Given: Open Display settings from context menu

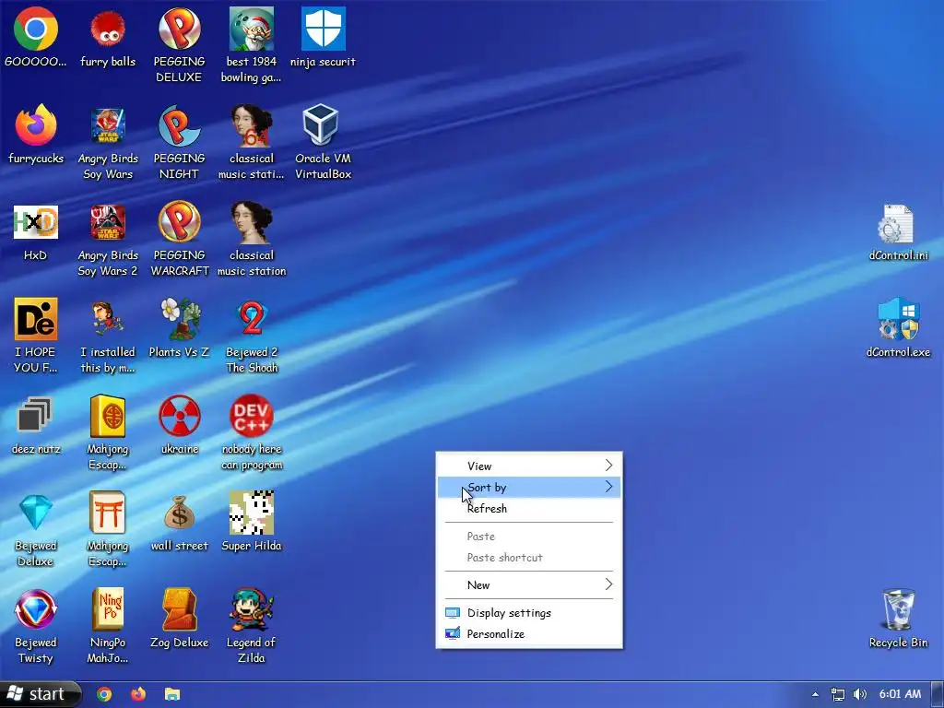Looking at the screenshot, I should pos(529,612).
